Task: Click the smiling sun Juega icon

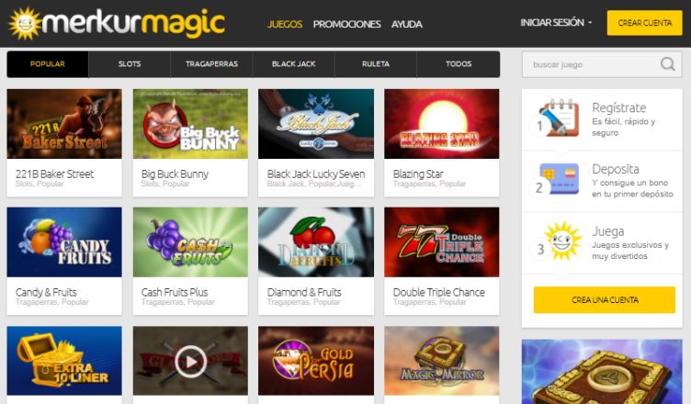Action: click(x=561, y=241)
